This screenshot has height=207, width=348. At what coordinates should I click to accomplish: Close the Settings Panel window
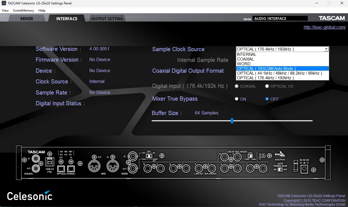point(342,3)
